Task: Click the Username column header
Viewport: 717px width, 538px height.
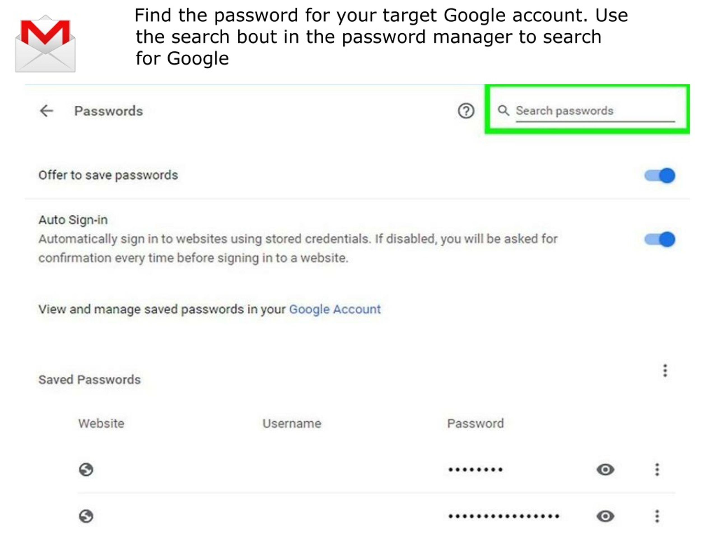Action: (292, 423)
